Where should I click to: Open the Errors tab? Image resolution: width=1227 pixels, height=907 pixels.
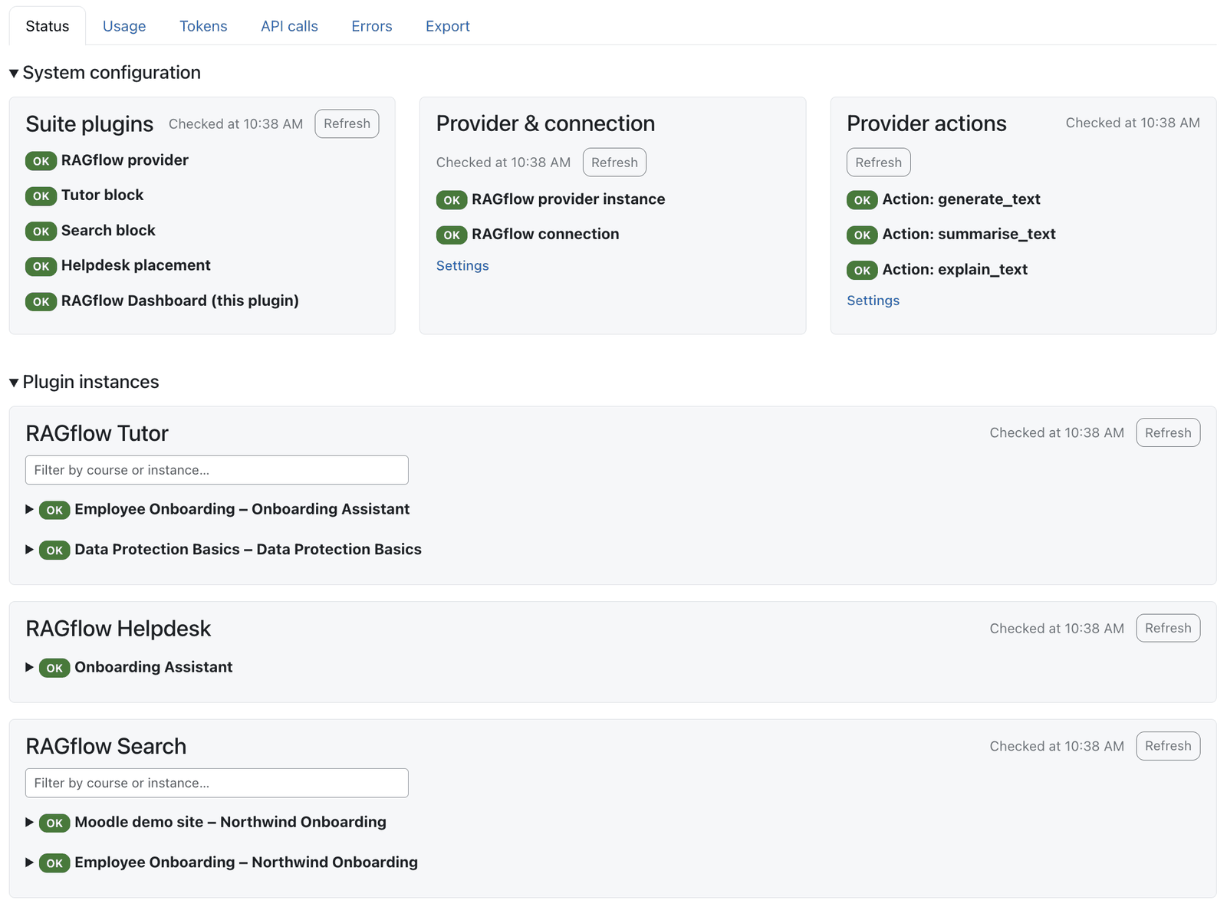click(x=372, y=26)
